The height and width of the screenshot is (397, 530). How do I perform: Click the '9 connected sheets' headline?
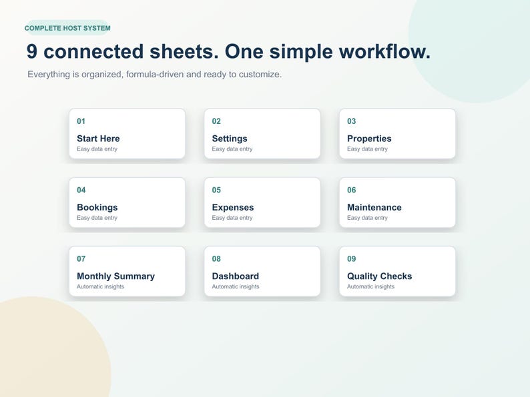click(228, 51)
